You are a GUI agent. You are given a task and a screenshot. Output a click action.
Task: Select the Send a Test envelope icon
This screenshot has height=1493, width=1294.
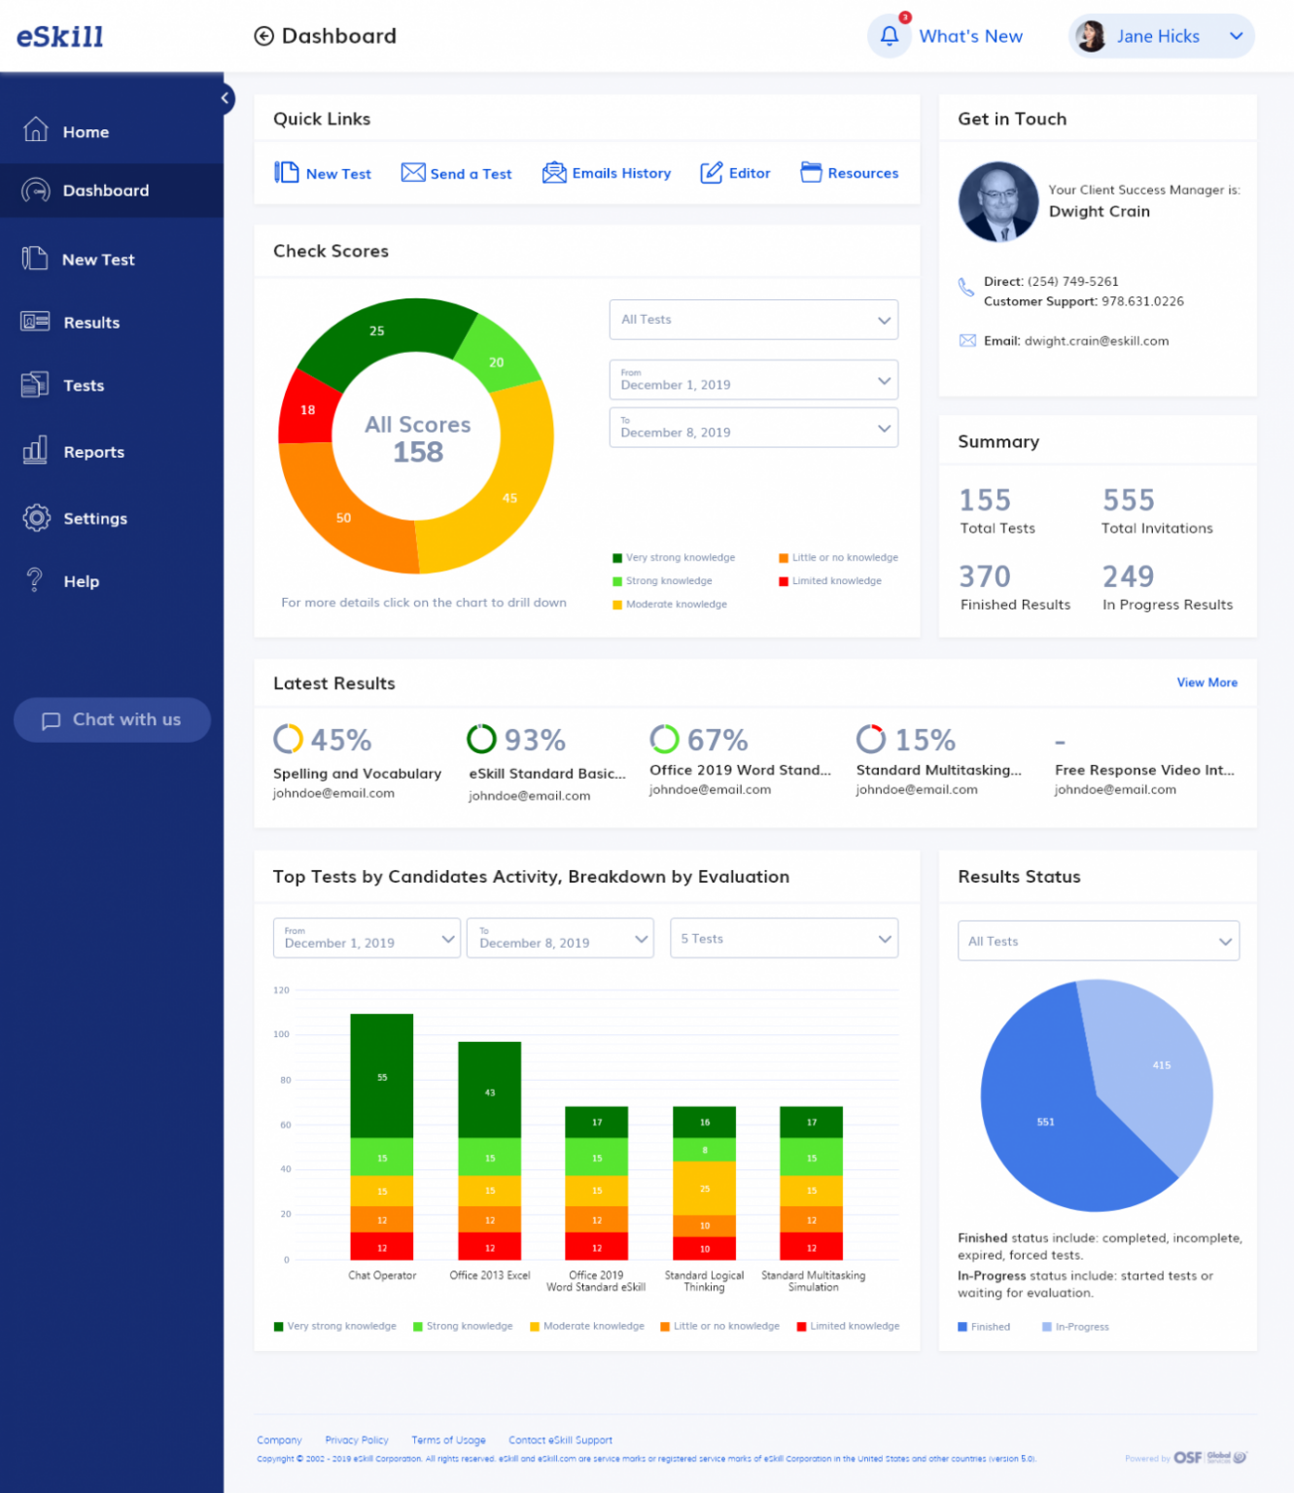pos(412,172)
